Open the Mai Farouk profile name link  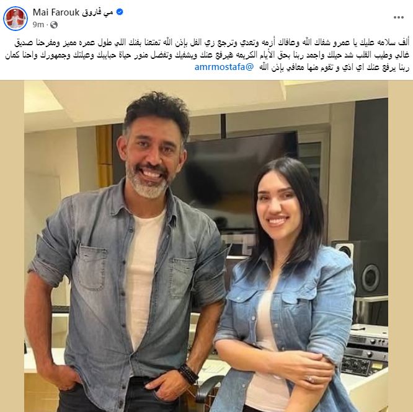click(56, 12)
